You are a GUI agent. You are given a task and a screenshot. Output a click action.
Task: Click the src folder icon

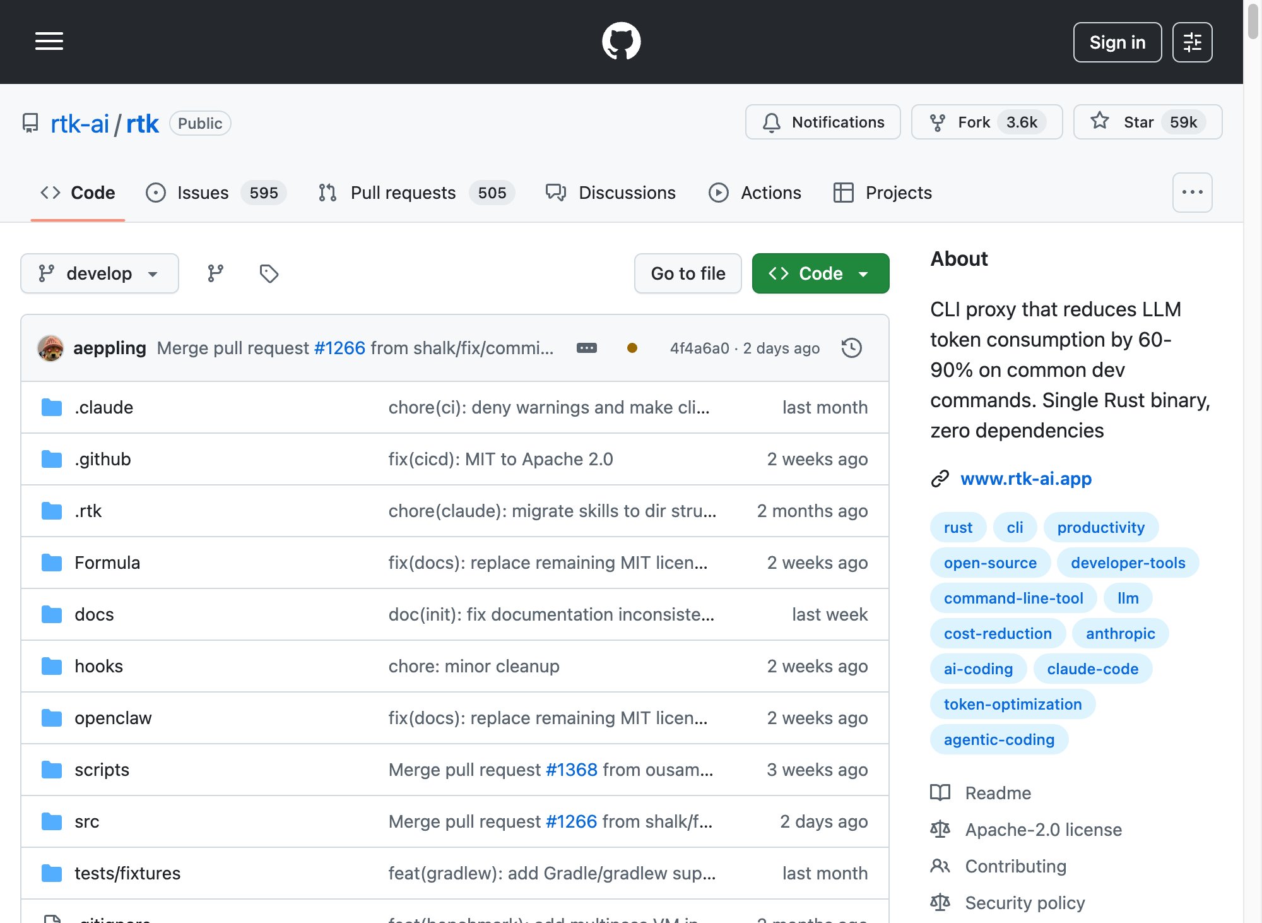pyautogui.click(x=52, y=821)
